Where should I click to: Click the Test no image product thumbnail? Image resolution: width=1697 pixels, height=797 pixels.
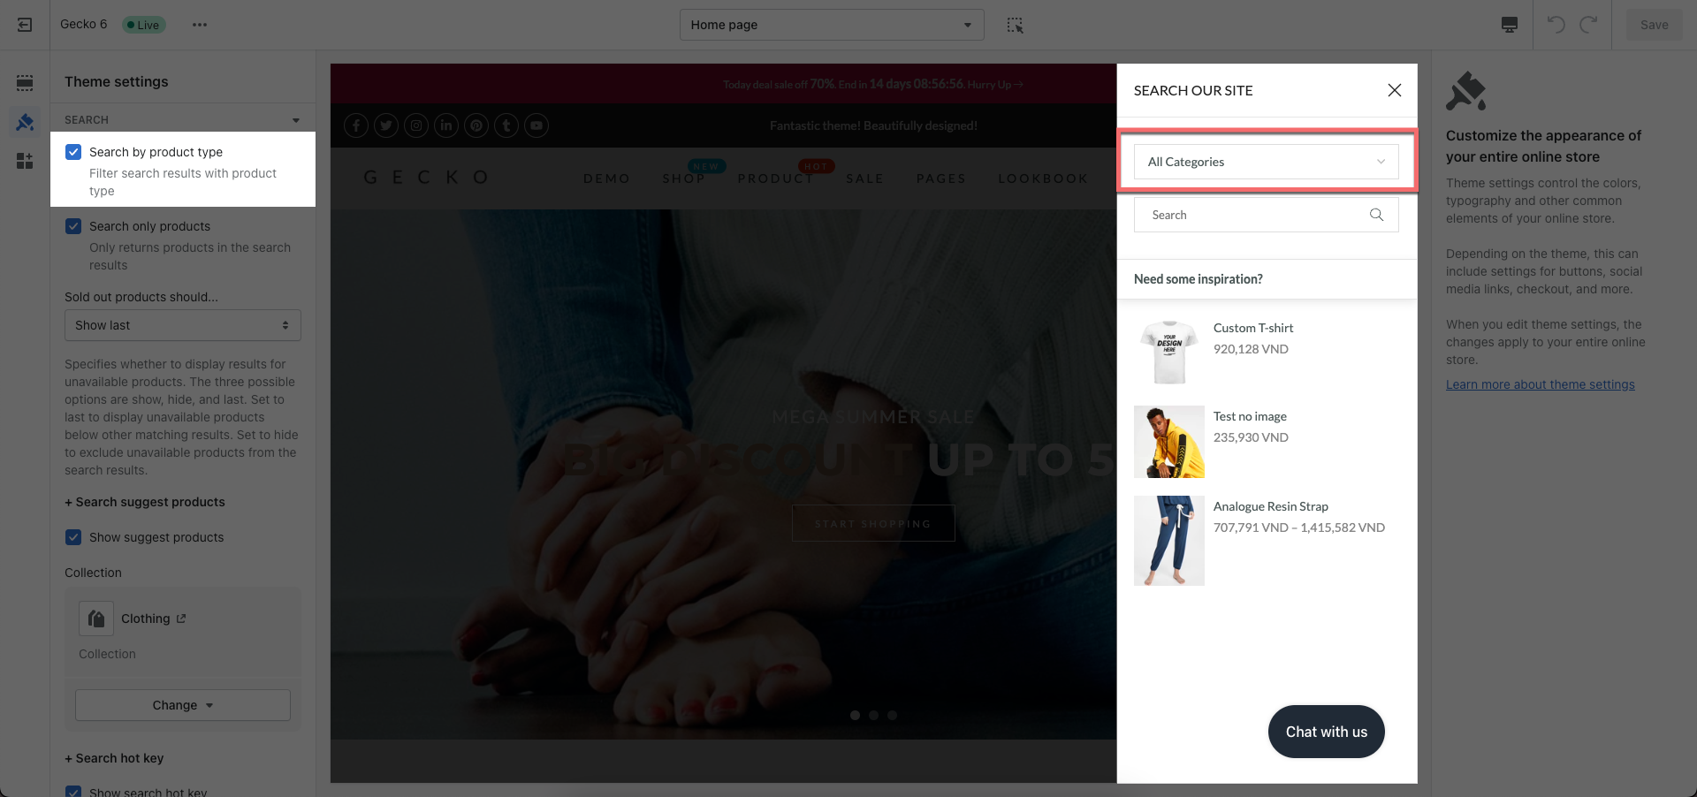coord(1169,442)
